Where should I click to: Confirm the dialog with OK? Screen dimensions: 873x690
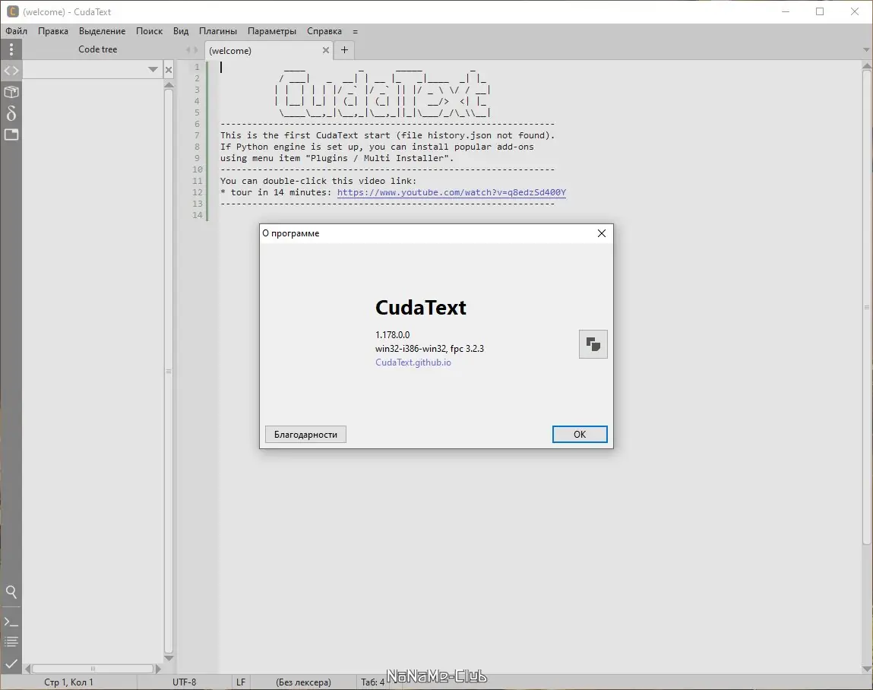(x=580, y=435)
